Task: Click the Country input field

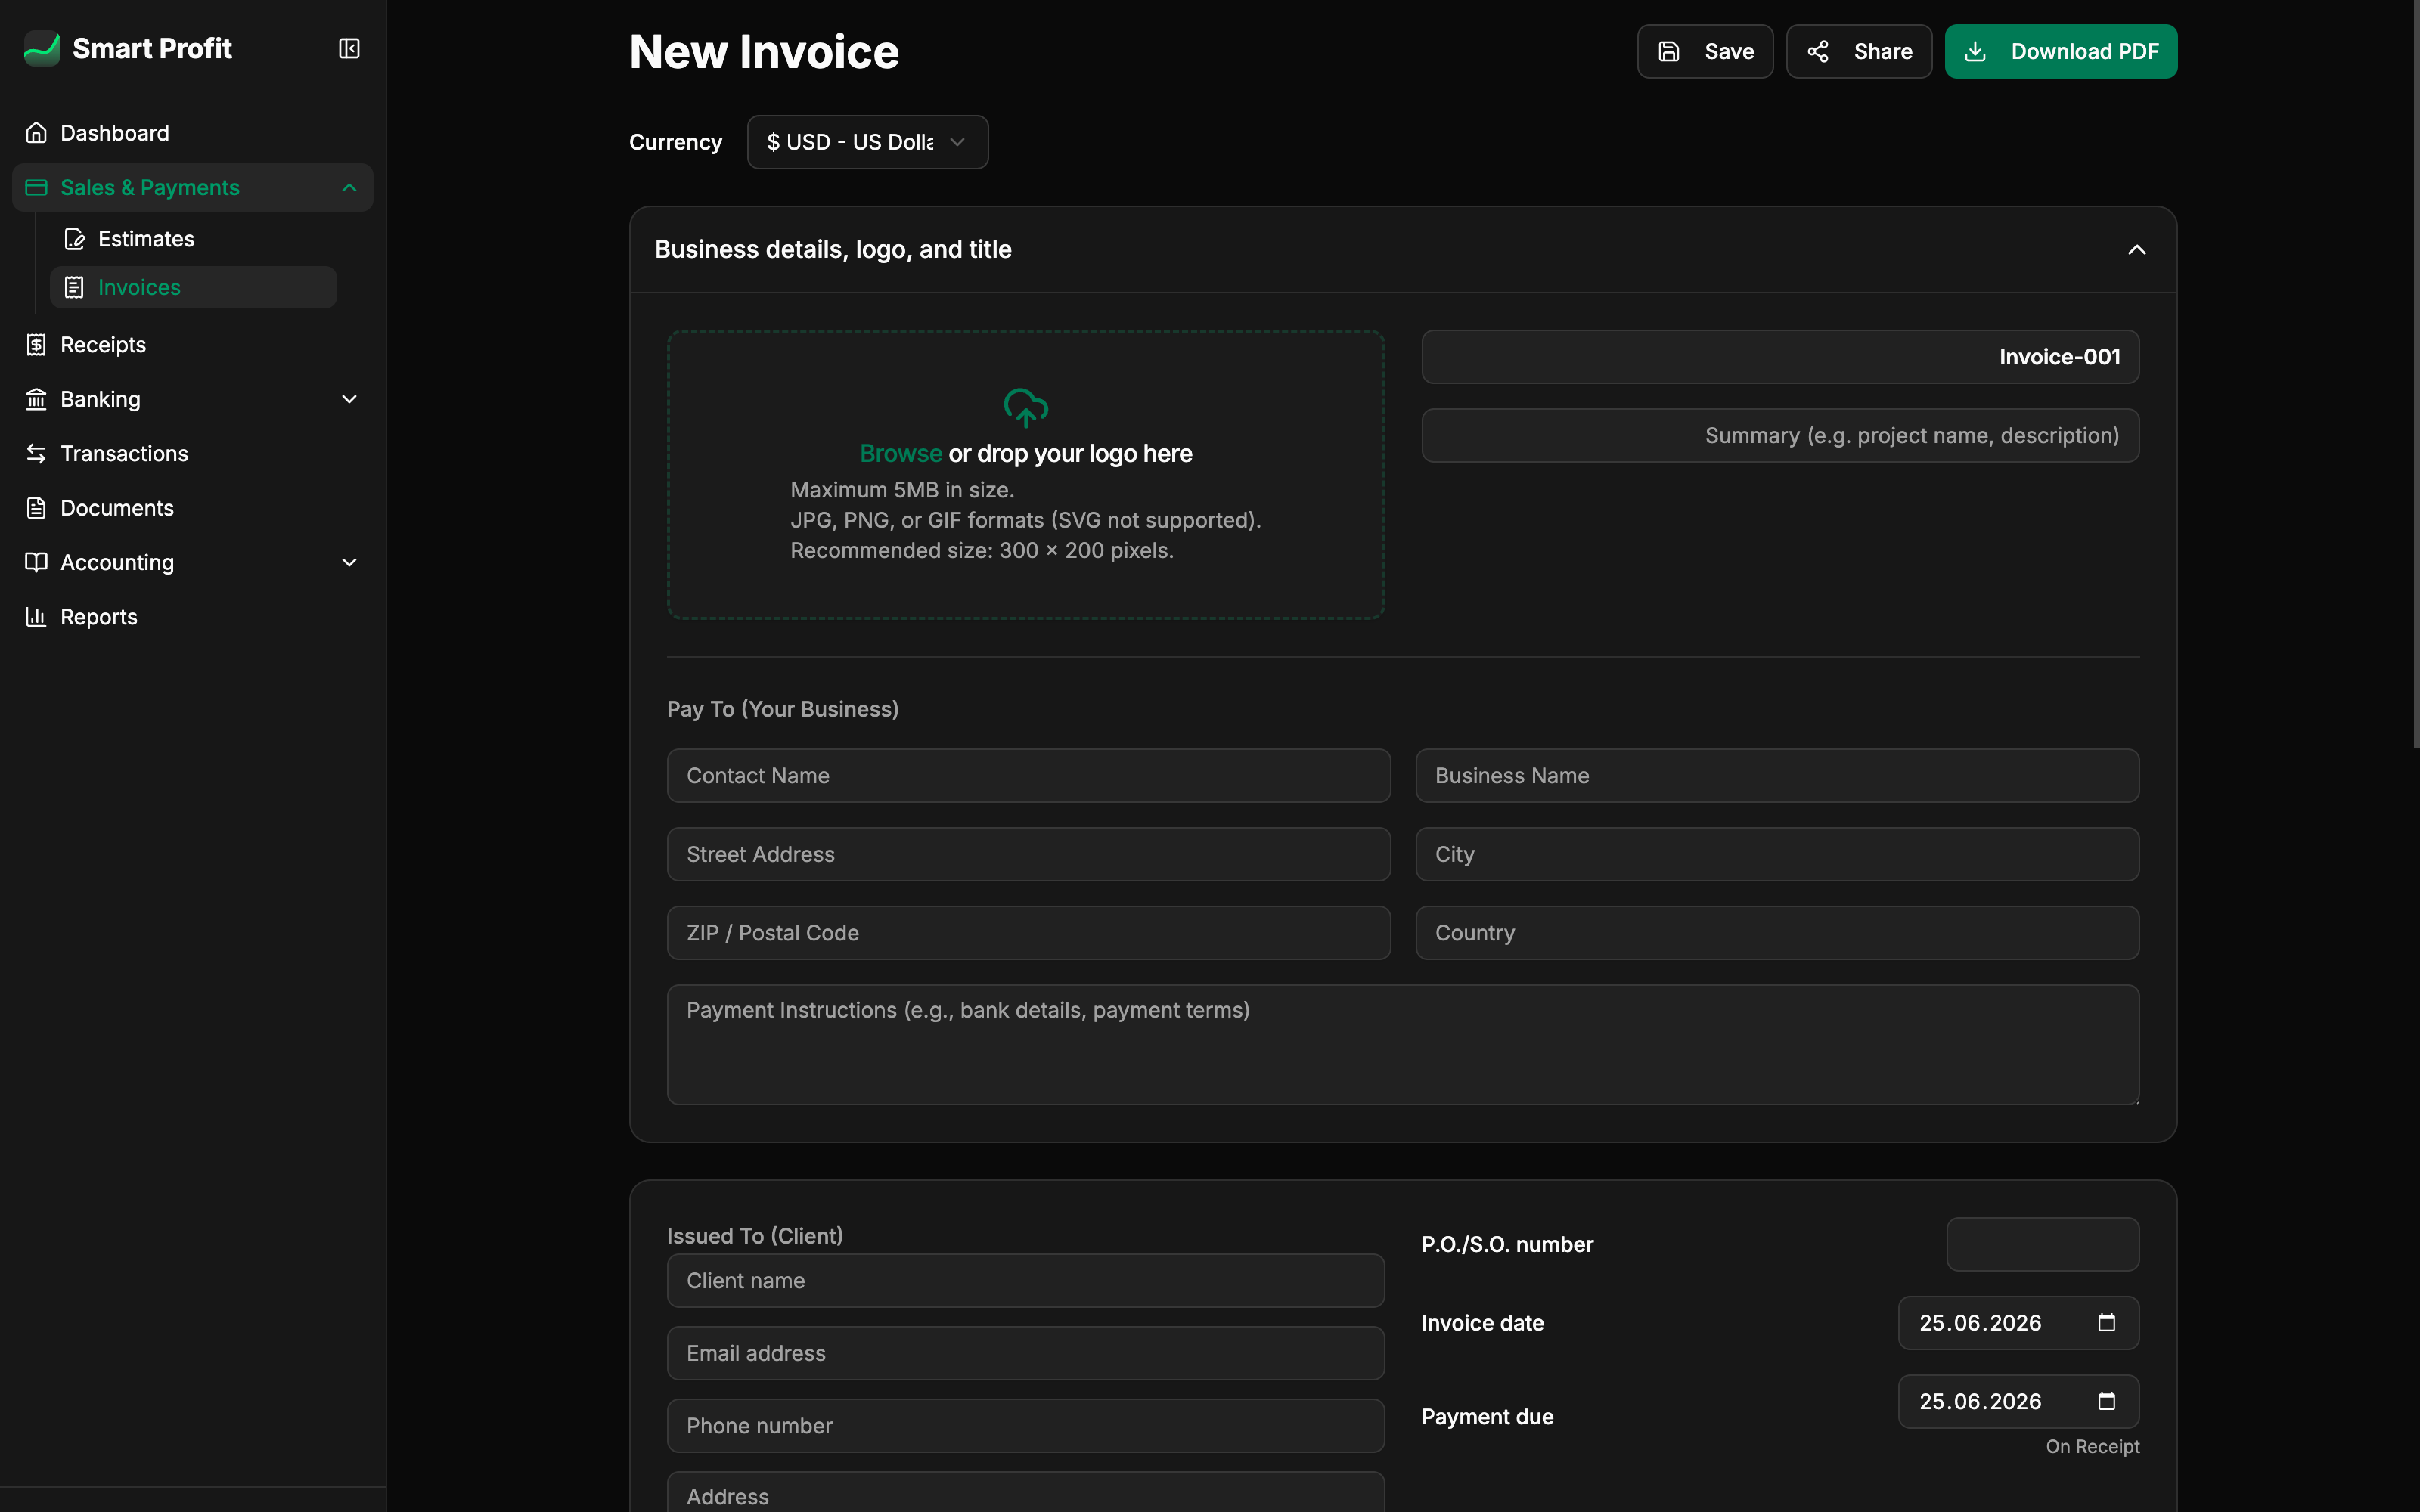Action: coord(1777,933)
